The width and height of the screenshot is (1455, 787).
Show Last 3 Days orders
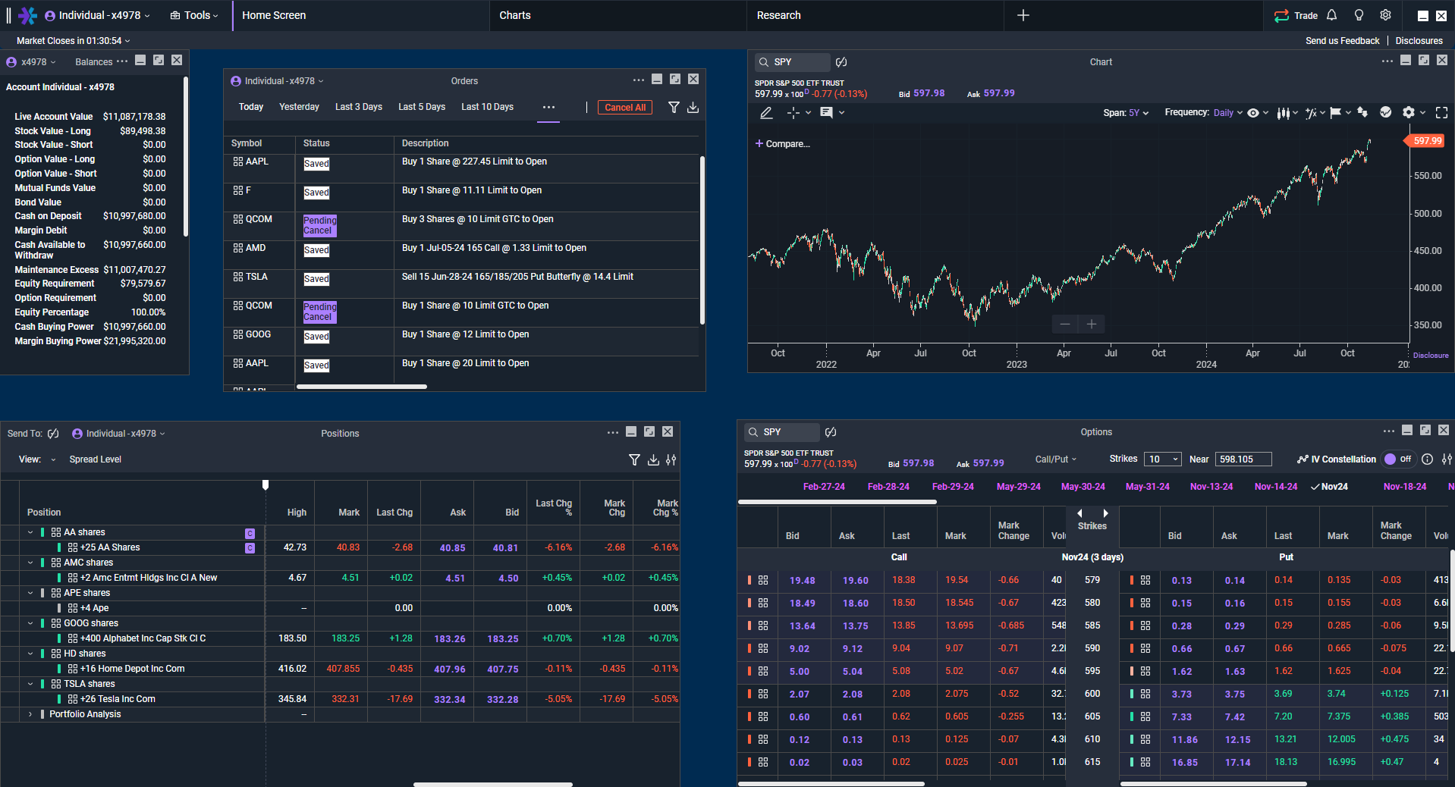point(359,107)
